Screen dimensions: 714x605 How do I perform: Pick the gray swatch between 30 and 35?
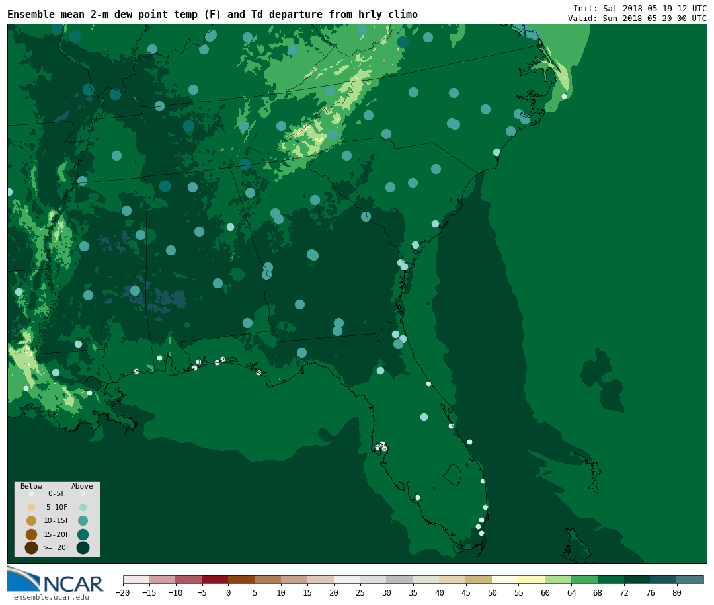pyautogui.click(x=400, y=579)
